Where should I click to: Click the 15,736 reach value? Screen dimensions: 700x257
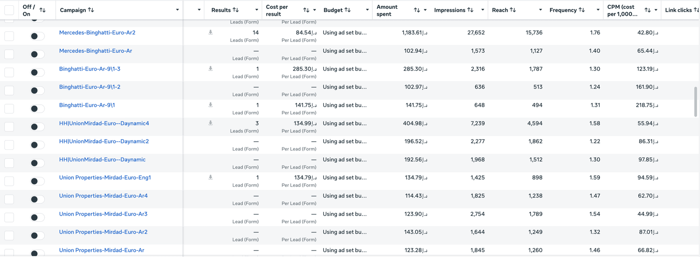tap(534, 32)
